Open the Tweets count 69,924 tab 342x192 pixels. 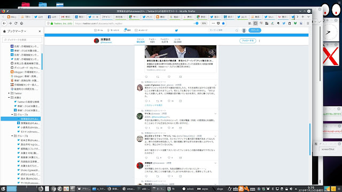(x=141, y=41)
